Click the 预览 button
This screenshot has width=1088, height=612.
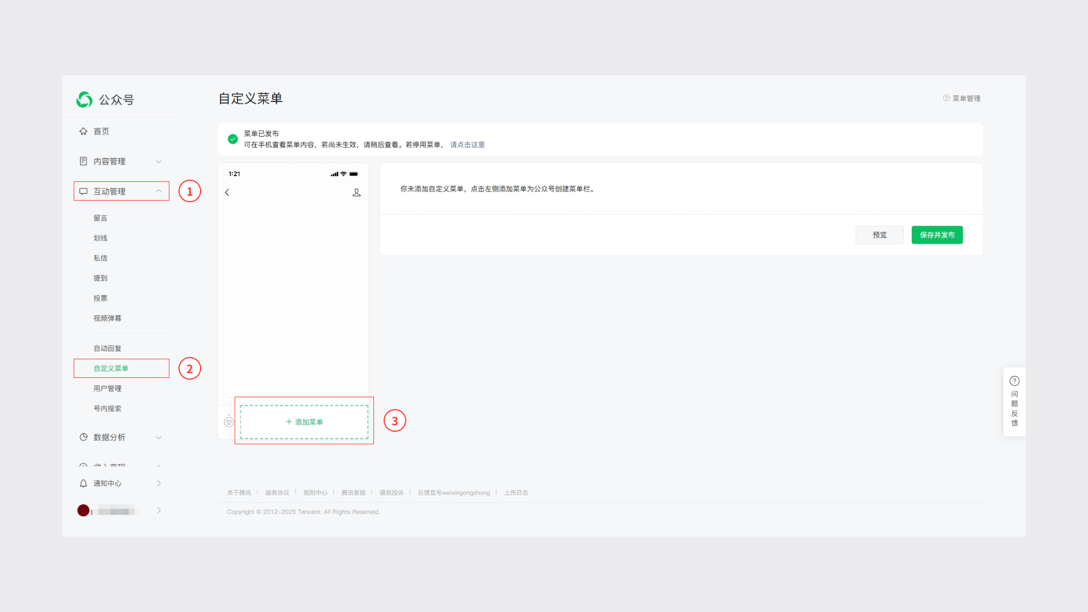click(879, 235)
